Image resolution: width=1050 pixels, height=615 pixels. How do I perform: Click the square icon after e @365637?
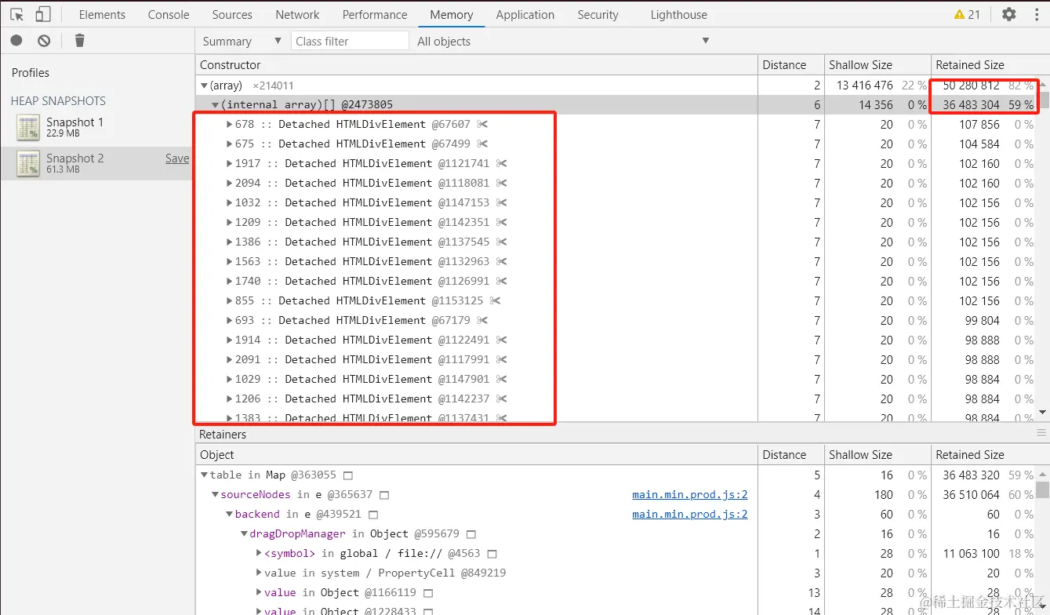(385, 495)
